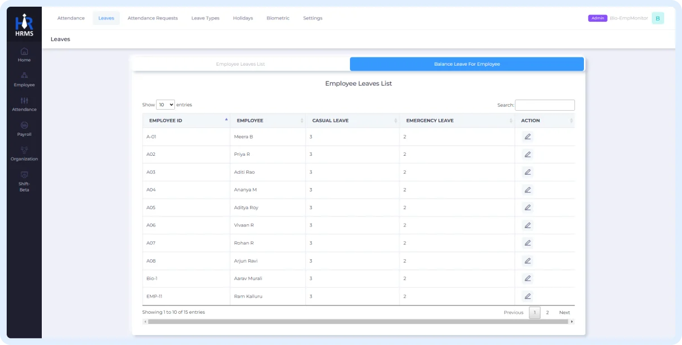This screenshot has width=682, height=345.
Task: Edit leave balance for Aditya Roy
Action: pyautogui.click(x=527, y=208)
